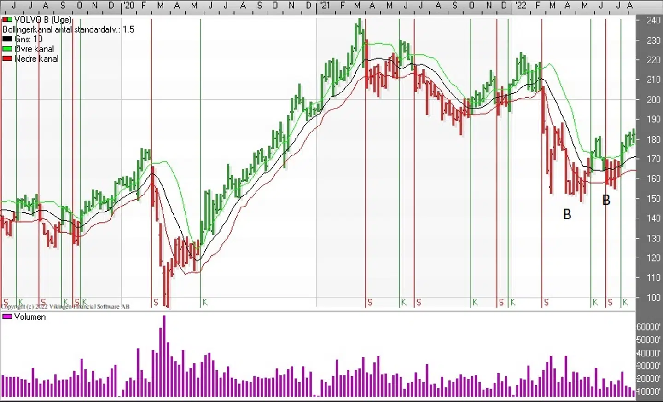Select the S sell marker at March 2020
This screenshot has width=663, height=402.
click(156, 302)
